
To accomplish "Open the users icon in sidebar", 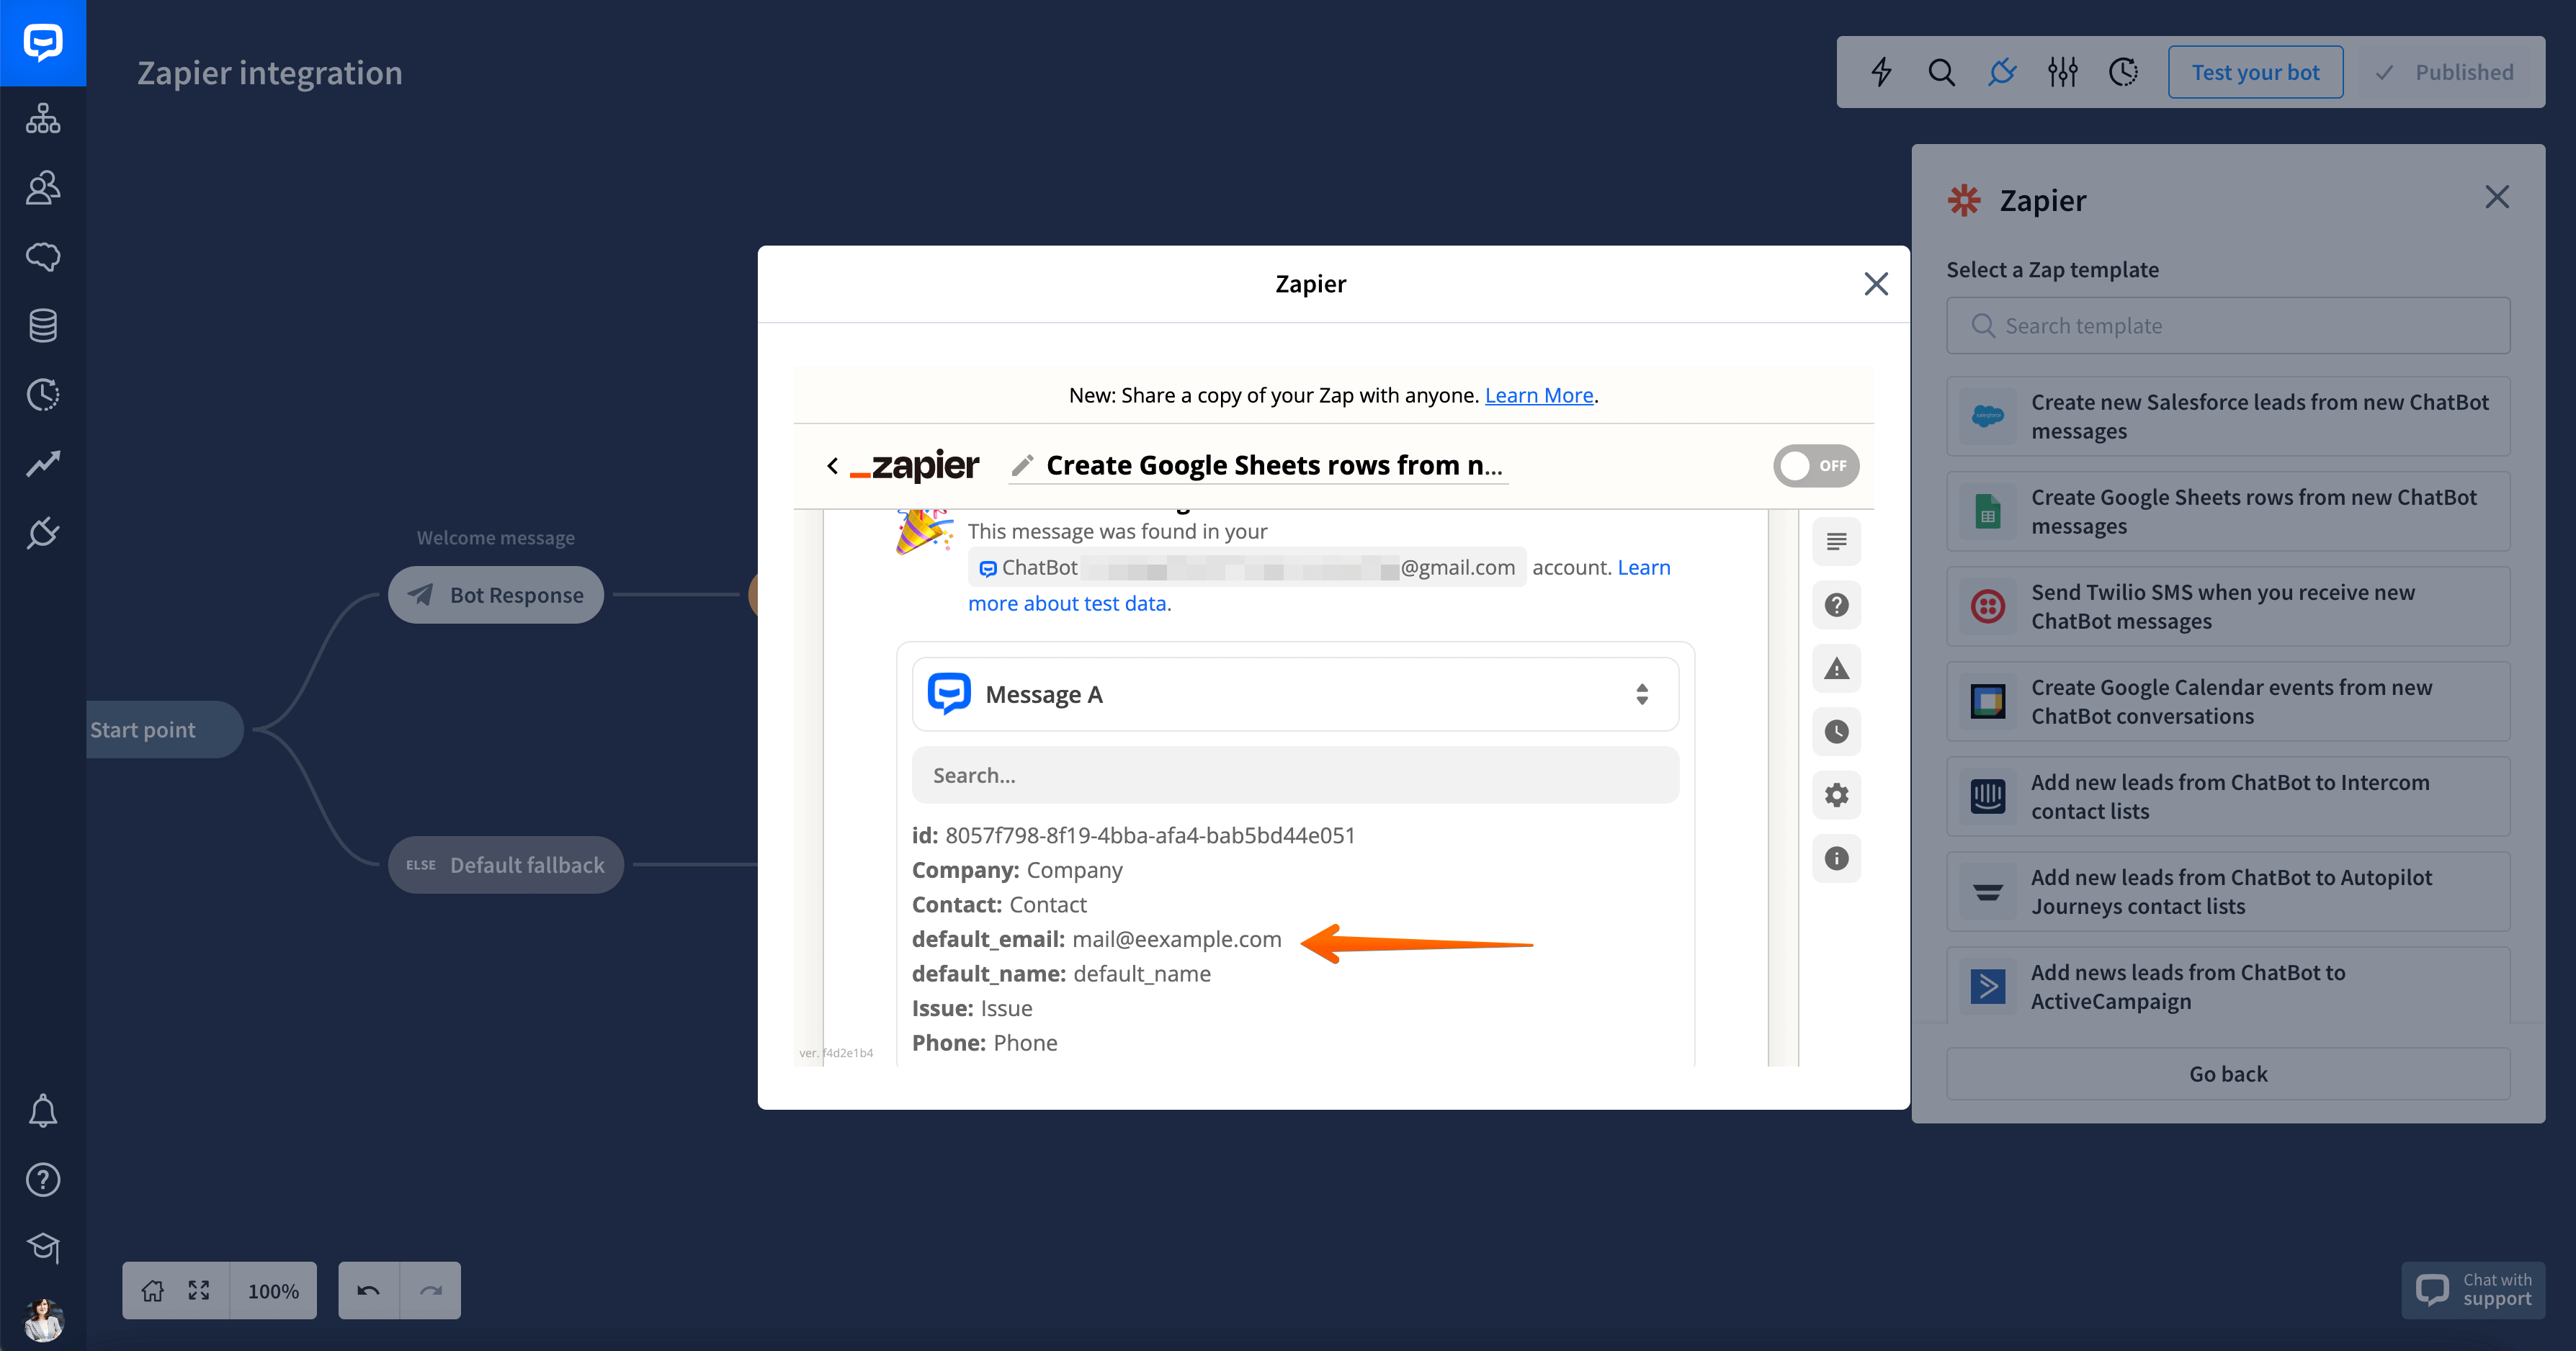I will pos(43,187).
